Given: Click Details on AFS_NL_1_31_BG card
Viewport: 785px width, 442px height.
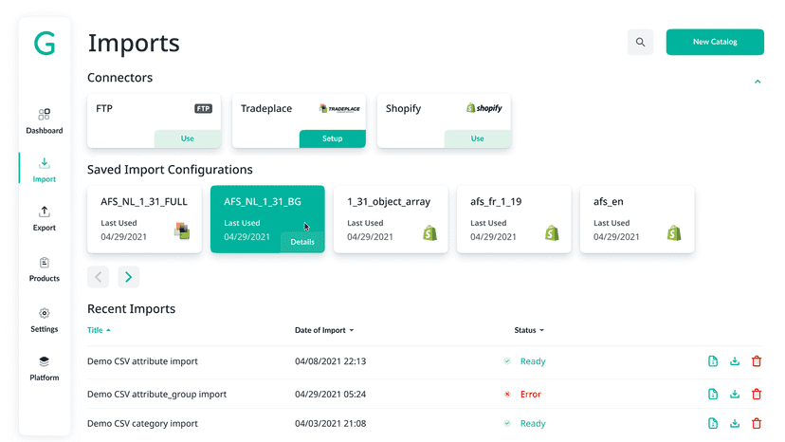Looking at the screenshot, I should pyautogui.click(x=302, y=242).
